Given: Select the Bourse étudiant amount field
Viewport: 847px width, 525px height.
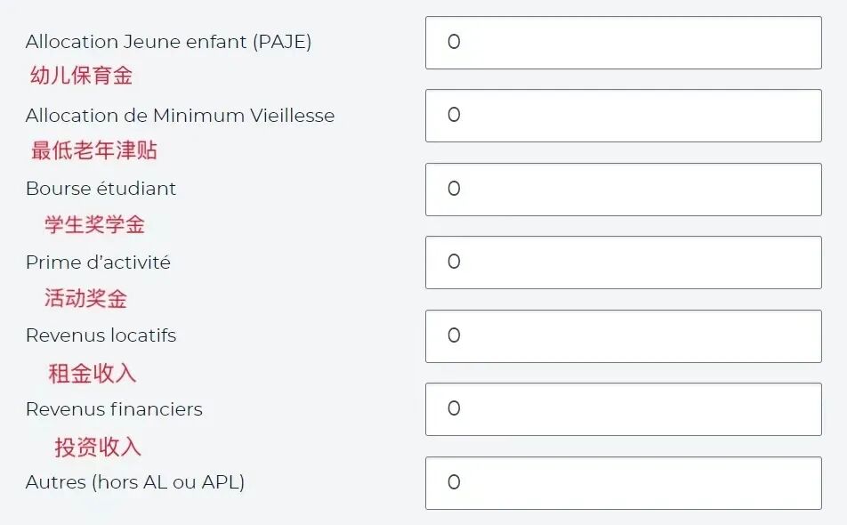Looking at the screenshot, I should [623, 190].
